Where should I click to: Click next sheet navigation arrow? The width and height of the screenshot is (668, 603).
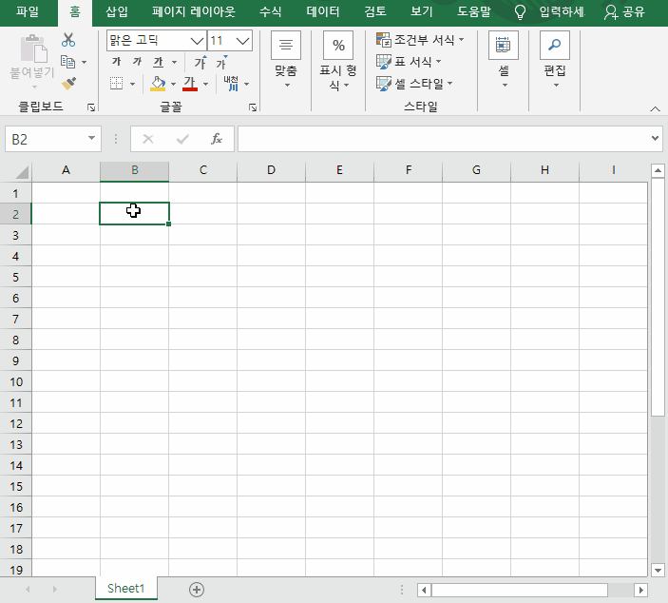[x=54, y=590]
